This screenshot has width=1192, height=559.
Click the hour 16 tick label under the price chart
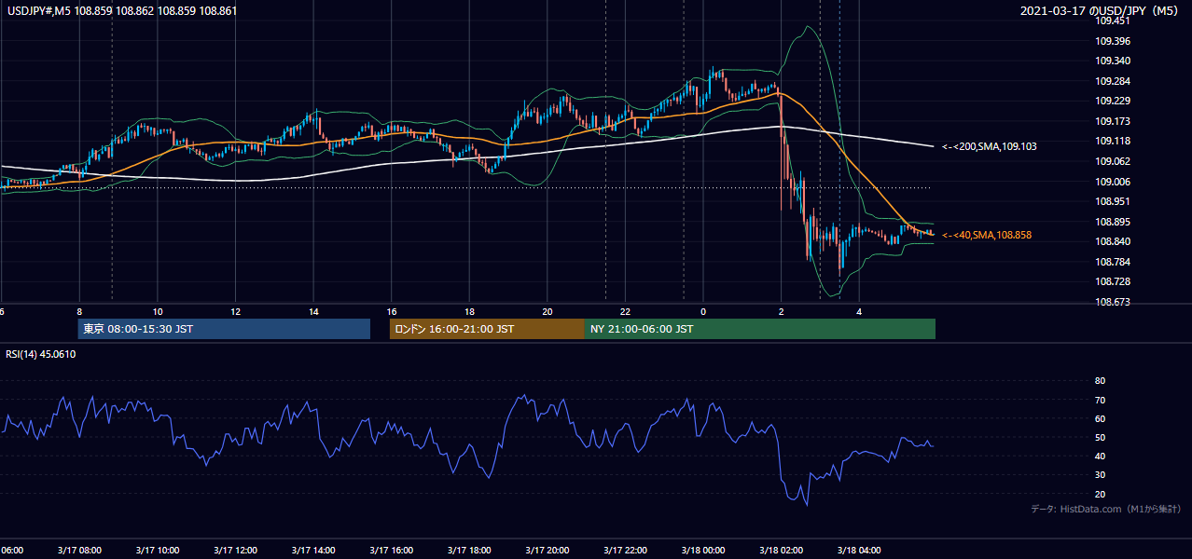392,312
